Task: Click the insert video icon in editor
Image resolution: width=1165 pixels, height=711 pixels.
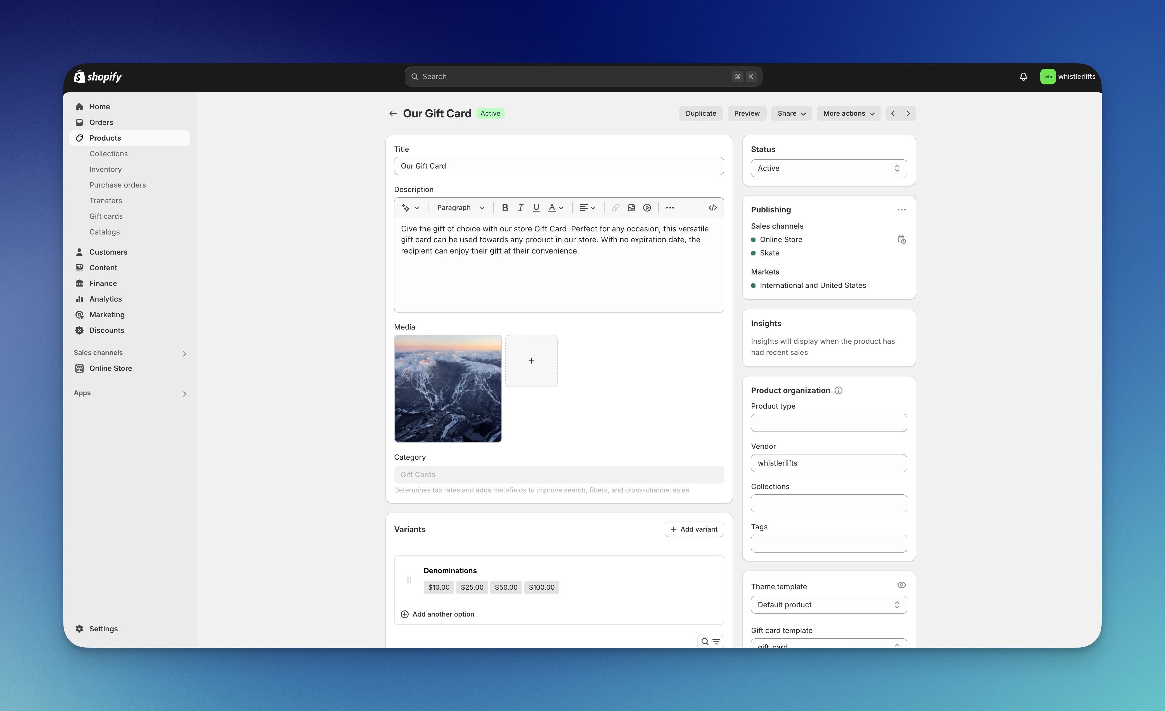Action: [647, 208]
